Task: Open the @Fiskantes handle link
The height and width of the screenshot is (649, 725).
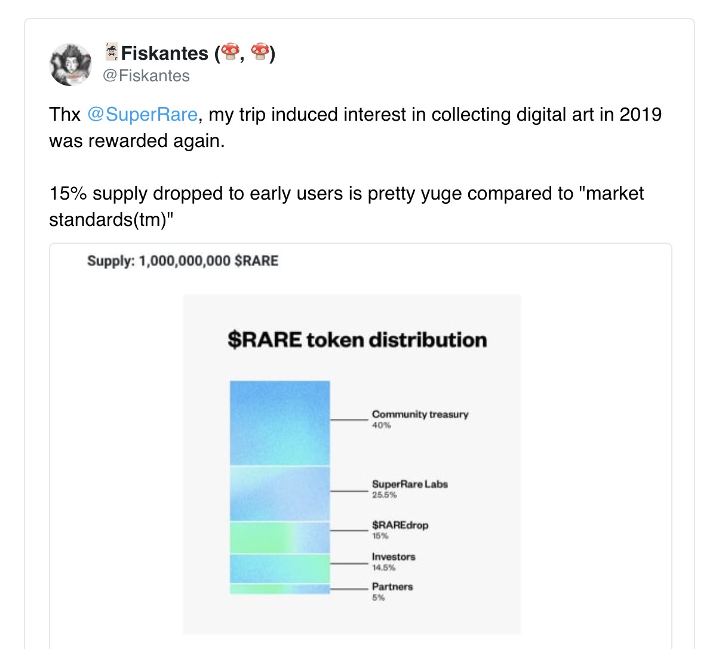Action: pos(146,76)
